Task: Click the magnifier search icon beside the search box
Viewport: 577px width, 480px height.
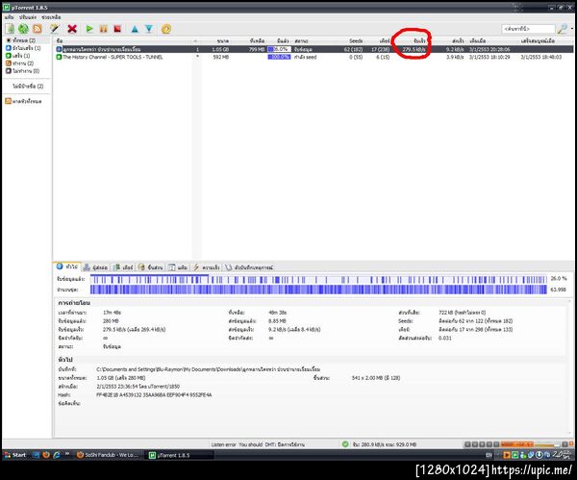Action: (562, 29)
